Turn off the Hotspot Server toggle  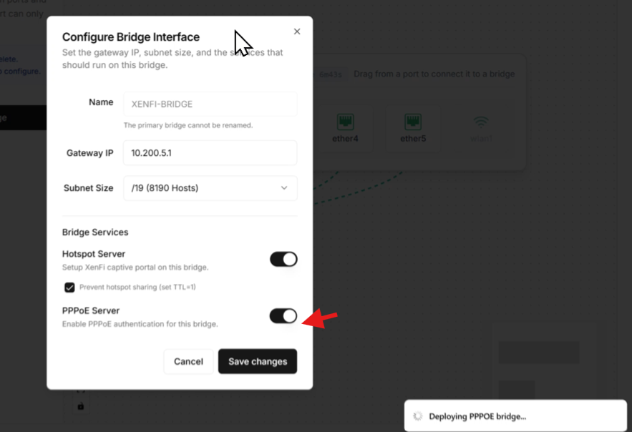(x=283, y=259)
